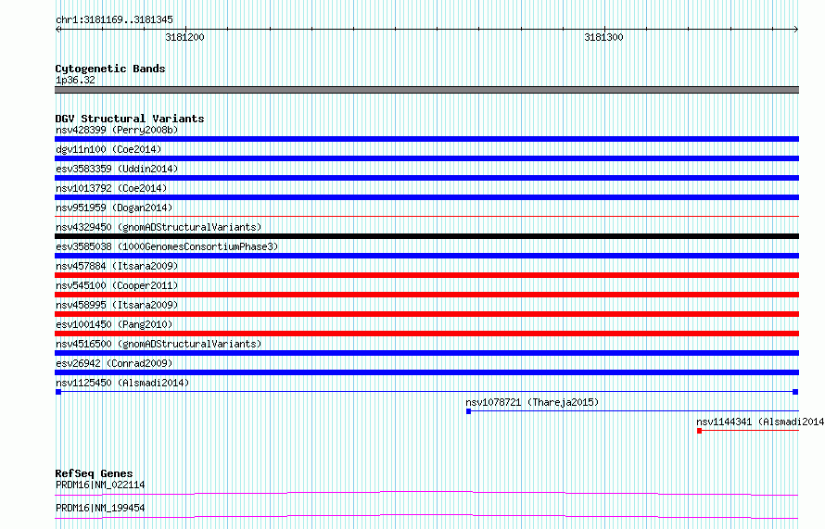Open variant nsv457884 (Itsara2009)
Viewport: 825px width, 529px height.
[x=117, y=266]
